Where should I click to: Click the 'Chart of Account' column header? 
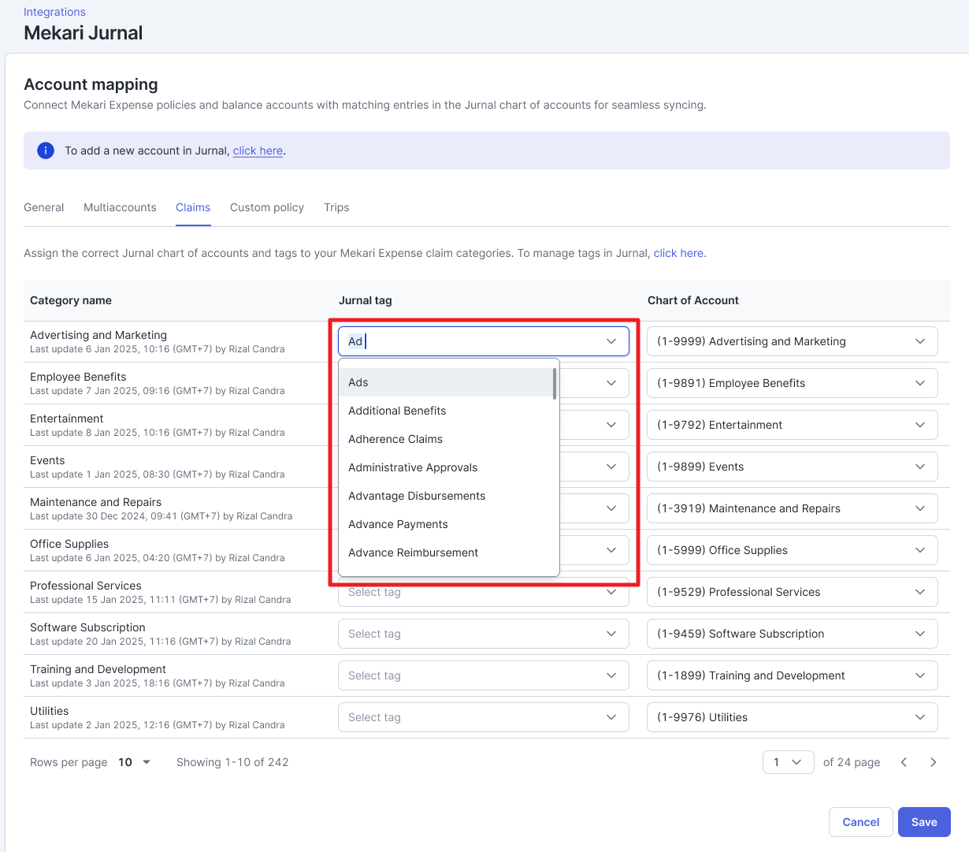tap(693, 300)
